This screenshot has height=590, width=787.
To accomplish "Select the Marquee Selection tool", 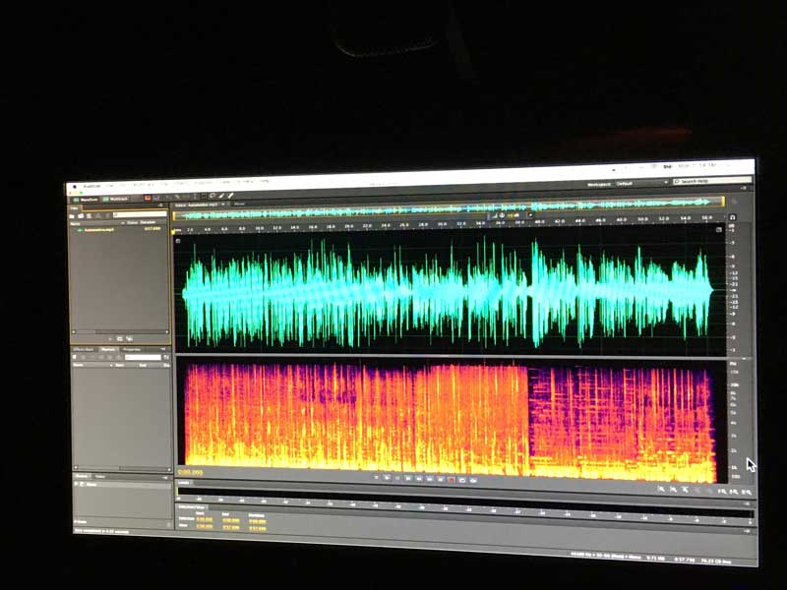I will tap(204, 196).
